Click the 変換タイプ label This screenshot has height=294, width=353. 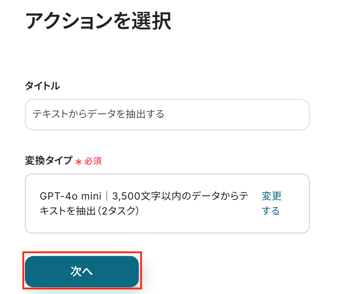48,160
